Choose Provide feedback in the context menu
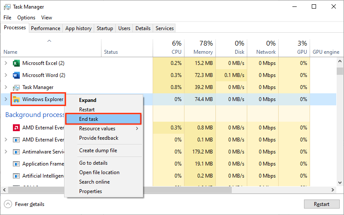The image size is (344, 215). click(x=104, y=138)
